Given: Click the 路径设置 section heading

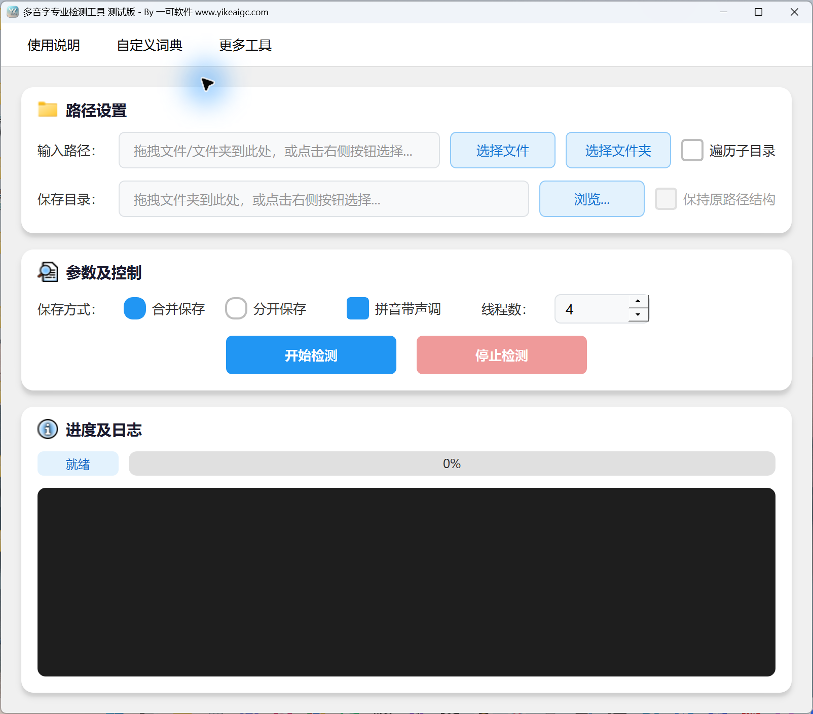Looking at the screenshot, I should coord(96,110).
